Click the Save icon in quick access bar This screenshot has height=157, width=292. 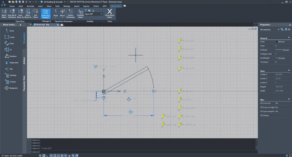pyautogui.click(x=16, y=2)
